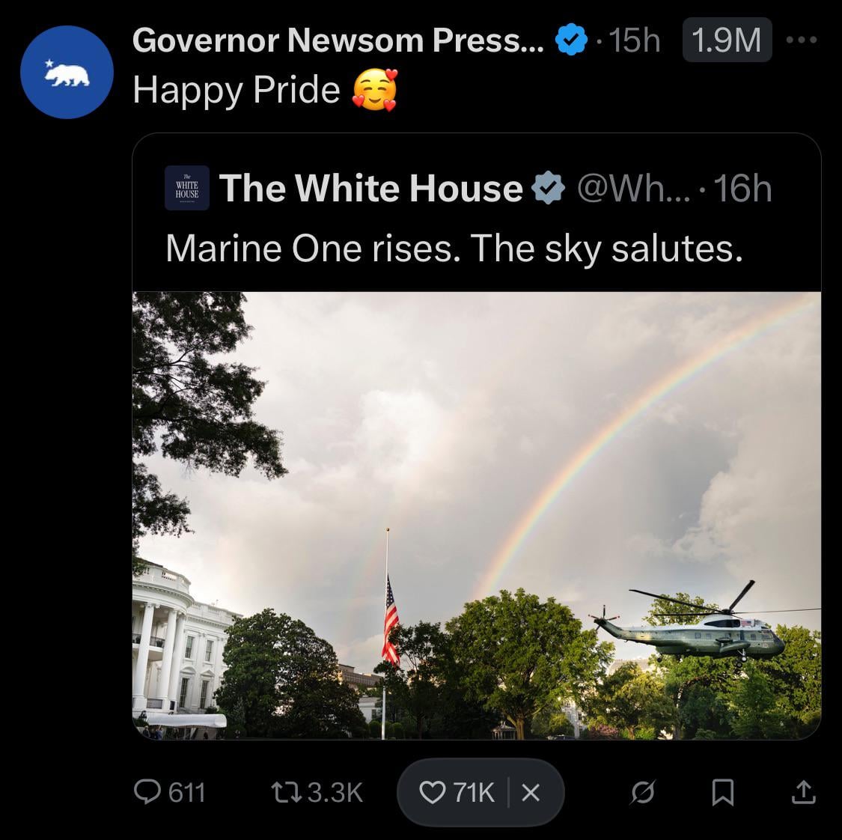
Task: Click the blue verified badge beside Governor Newsom
Action: point(570,40)
